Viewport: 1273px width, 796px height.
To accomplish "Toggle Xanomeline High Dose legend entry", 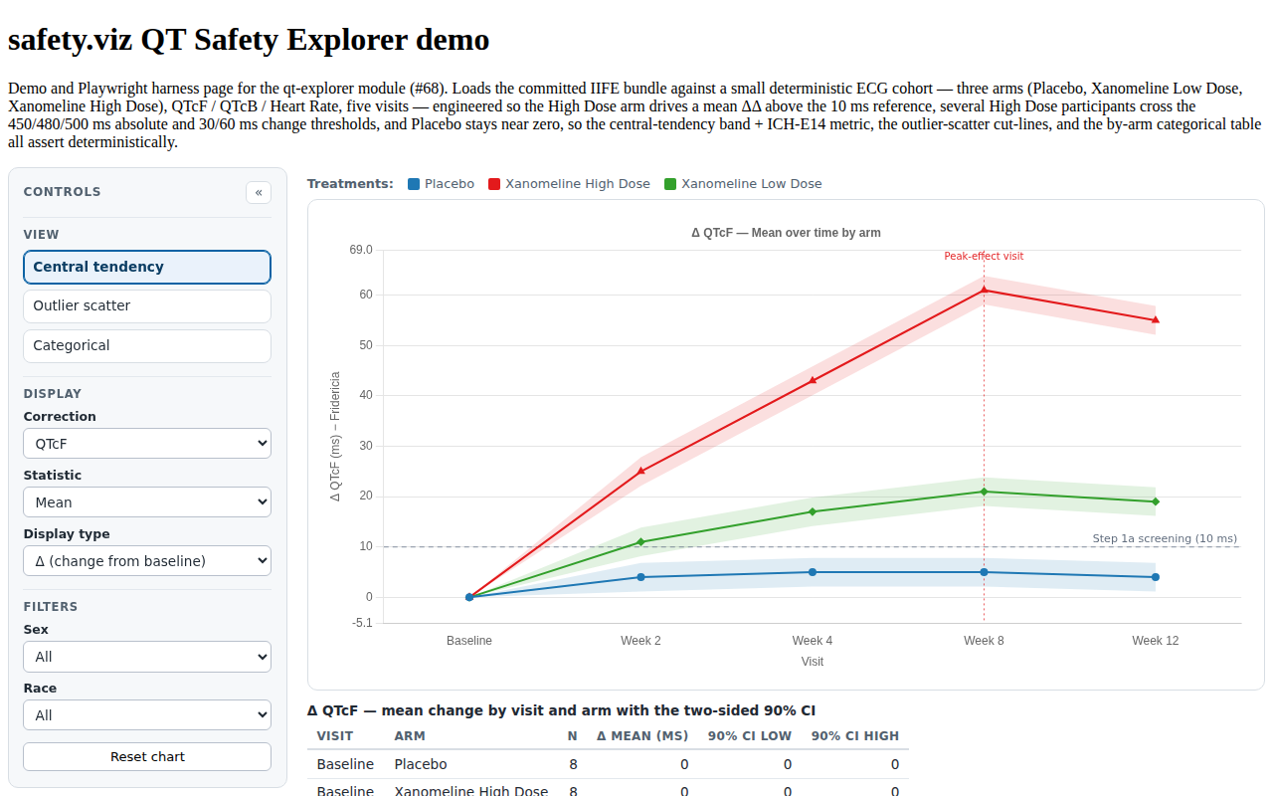I will pyautogui.click(x=569, y=184).
